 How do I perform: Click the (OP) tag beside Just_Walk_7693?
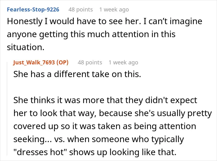click(x=62, y=63)
